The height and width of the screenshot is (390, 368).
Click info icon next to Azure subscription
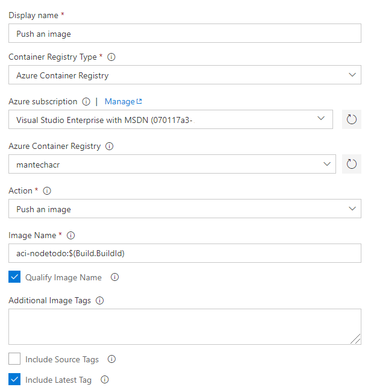[86, 101]
